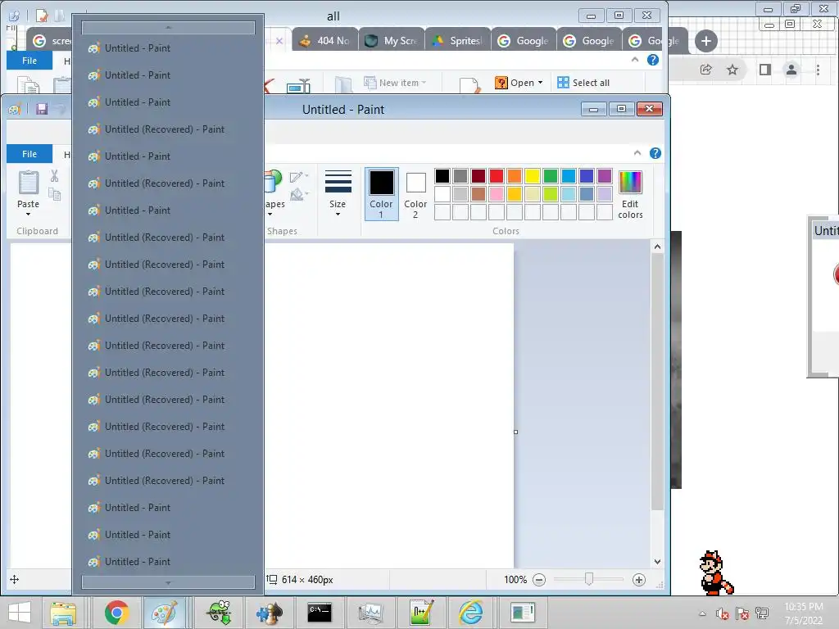Click the zoom in plus button in Paint
839x629 pixels.
coord(638,580)
